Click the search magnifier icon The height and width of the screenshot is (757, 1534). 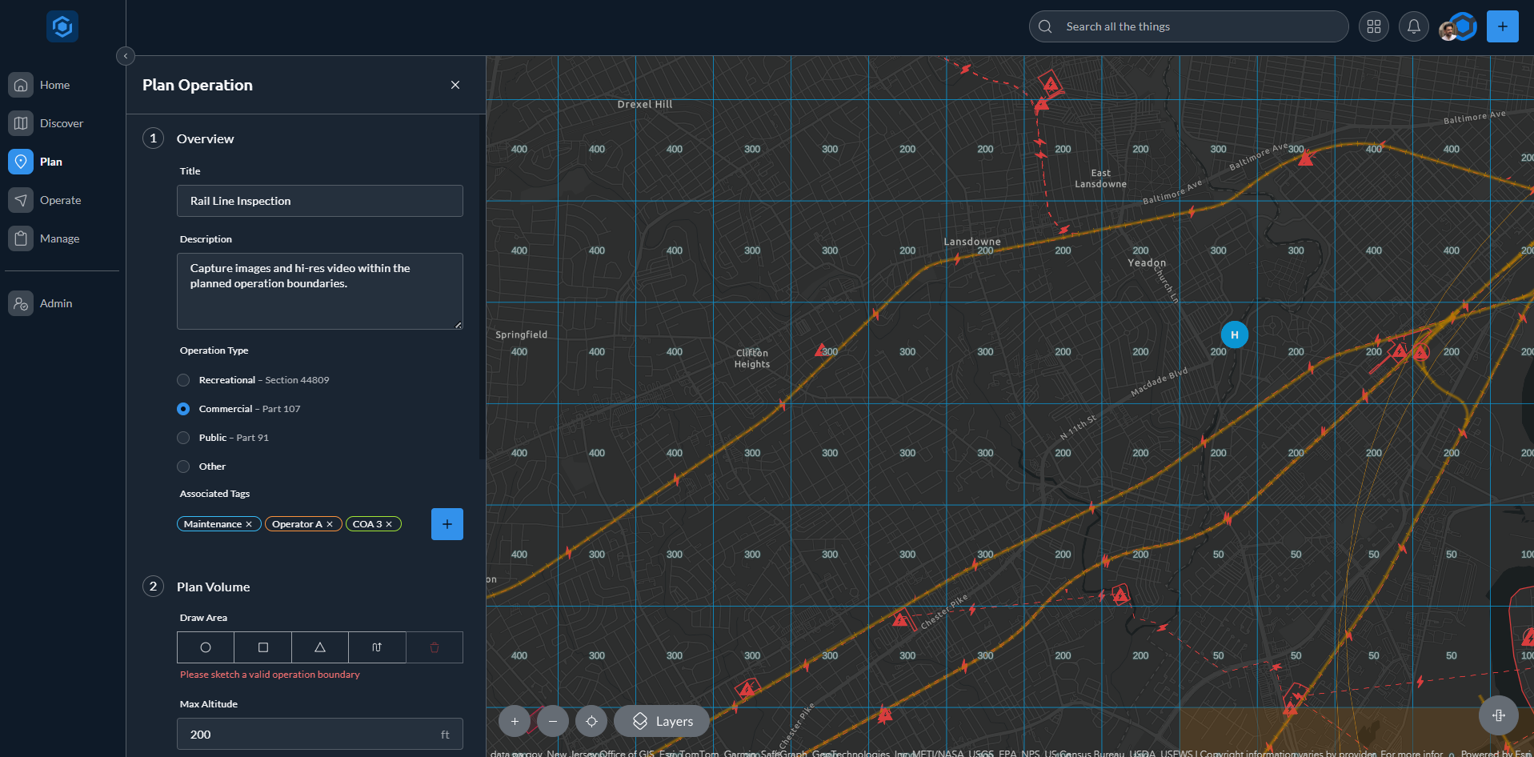click(1045, 26)
